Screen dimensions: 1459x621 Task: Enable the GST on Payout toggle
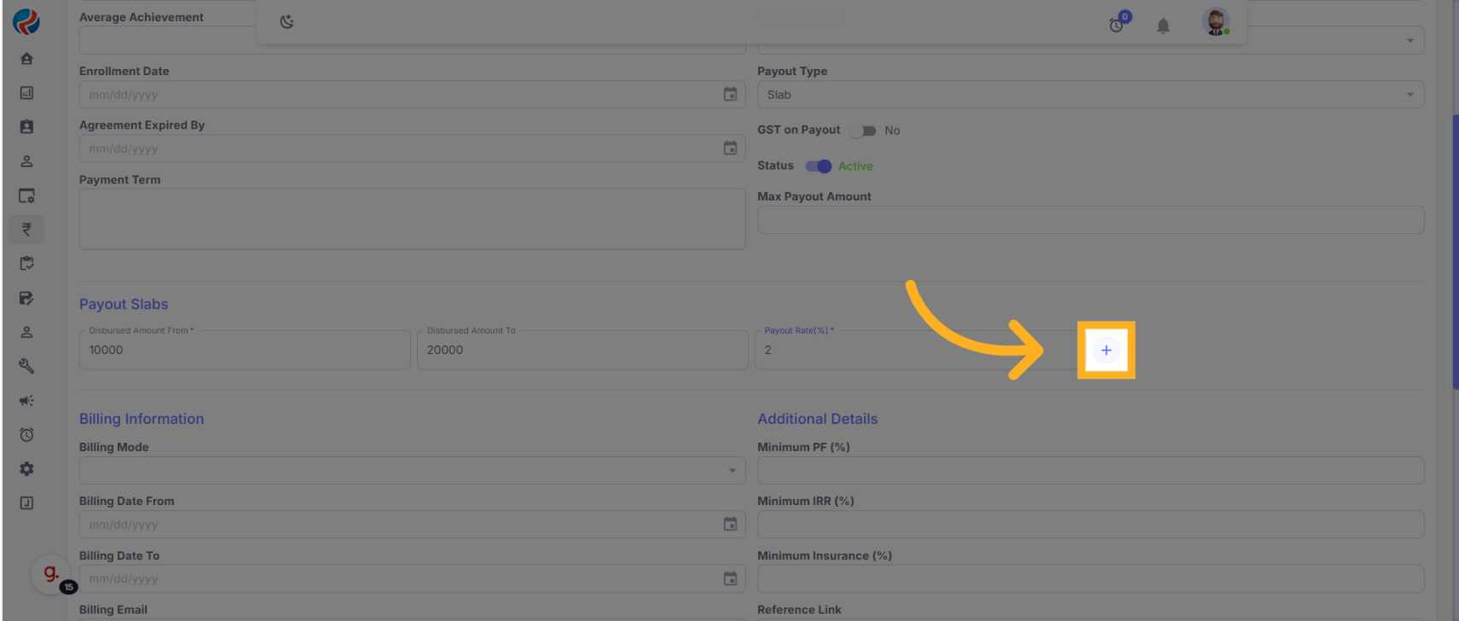pyautogui.click(x=865, y=131)
